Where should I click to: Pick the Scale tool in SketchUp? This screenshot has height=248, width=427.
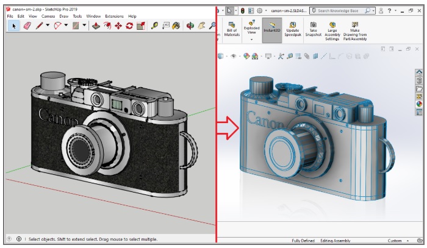click(x=141, y=26)
